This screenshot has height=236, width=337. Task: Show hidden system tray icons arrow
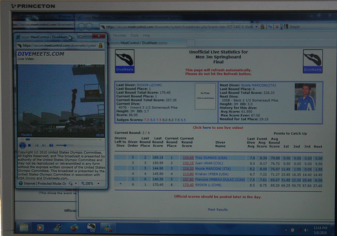tap(286, 230)
